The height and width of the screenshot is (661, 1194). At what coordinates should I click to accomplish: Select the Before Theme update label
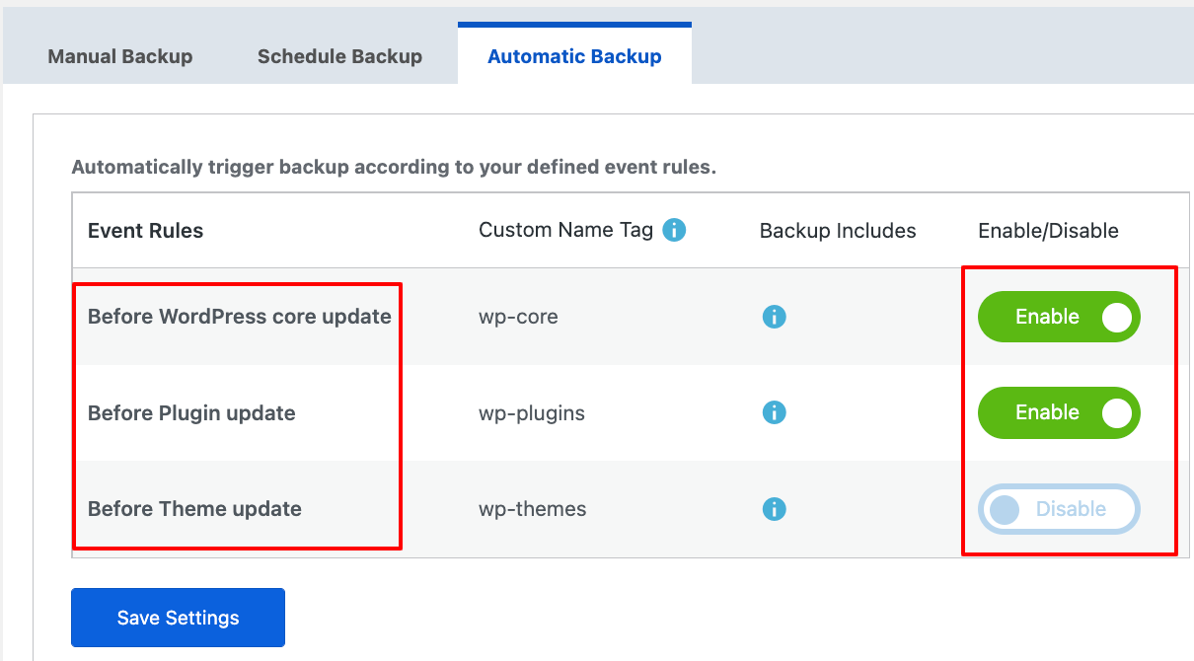pos(193,509)
